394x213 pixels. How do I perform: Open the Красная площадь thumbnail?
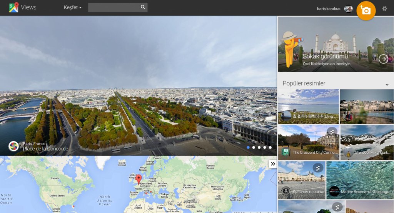point(302,180)
